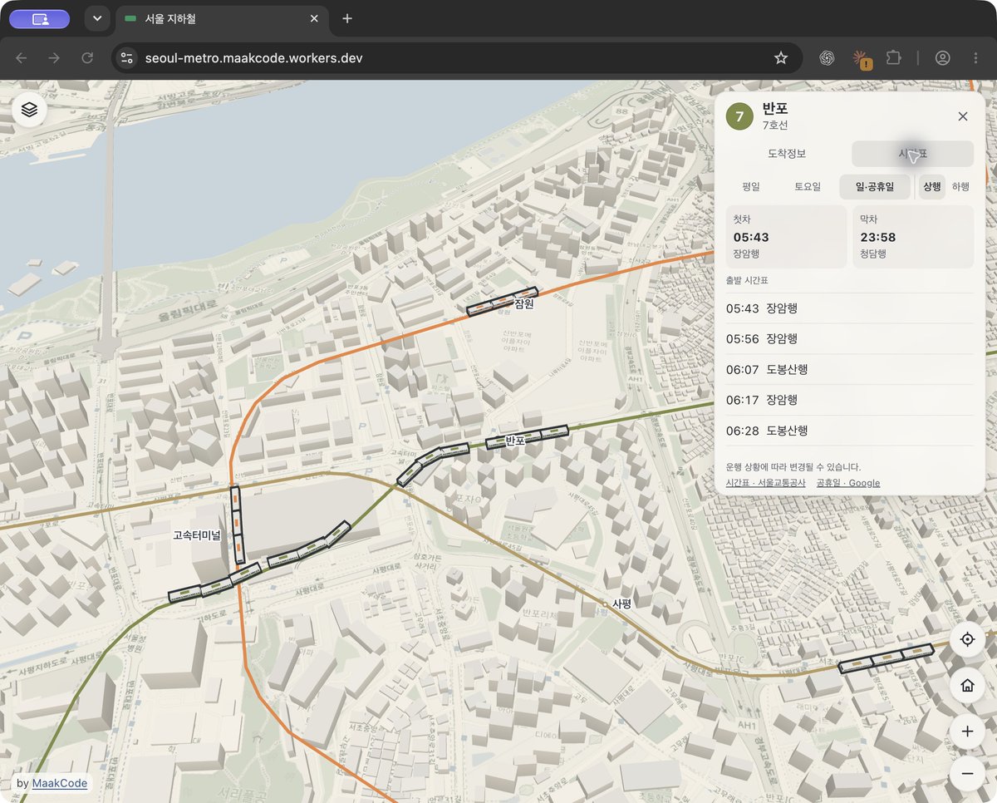This screenshot has width=997, height=803.
Task: Open the Chrome profile avatar
Action: click(942, 58)
